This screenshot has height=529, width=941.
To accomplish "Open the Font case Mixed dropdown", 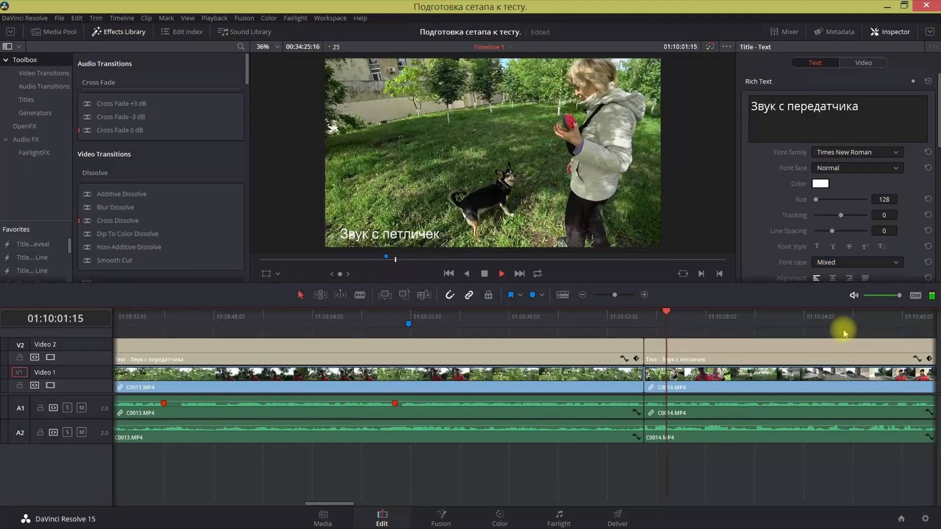I will click(x=857, y=262).
